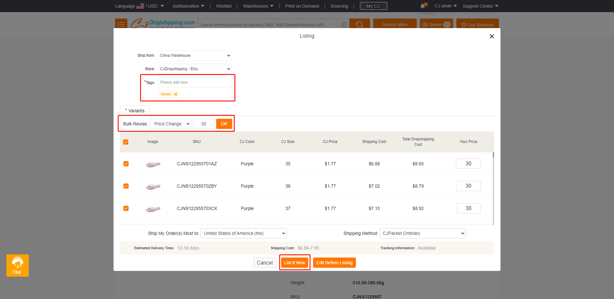The width and height of the screenshot is (614, 299).
Task: Open the category list menu icon
Action: (x=121, y=24)
